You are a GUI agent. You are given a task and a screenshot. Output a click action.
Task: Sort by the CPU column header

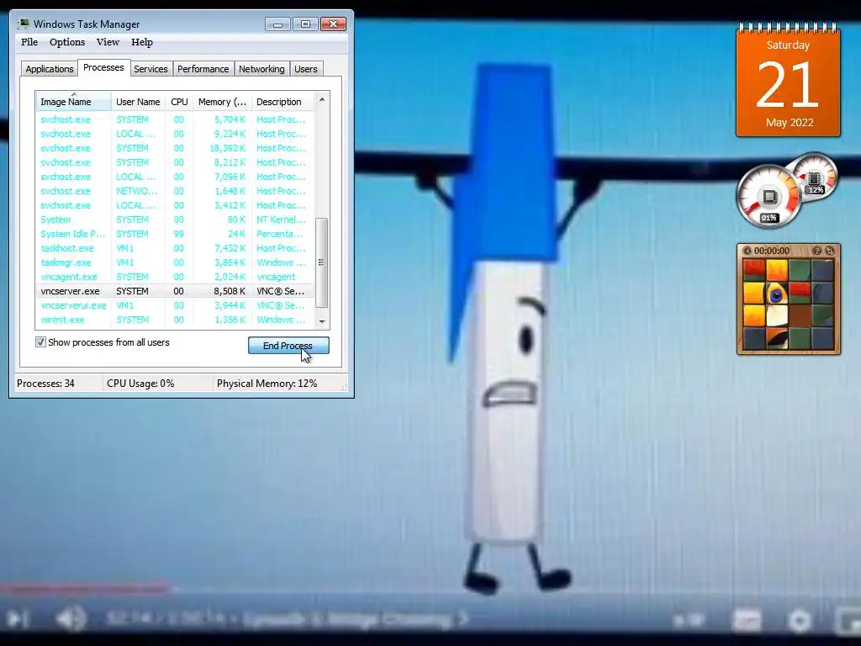[179, 102]
